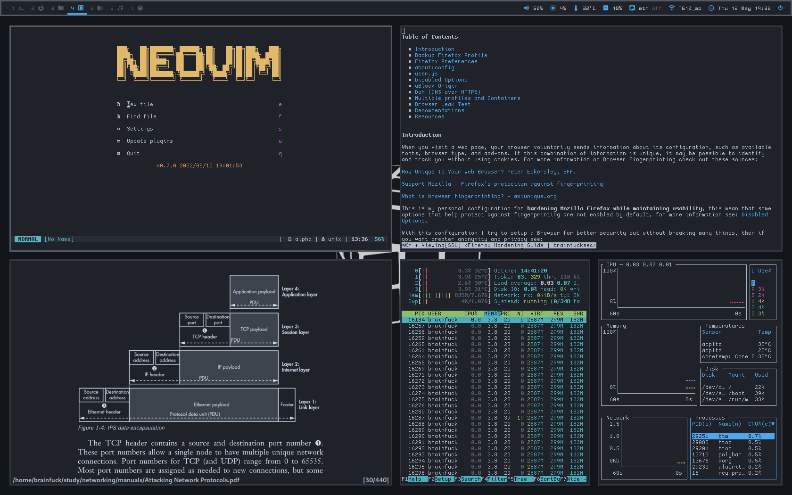Screen dimensions: 792x495
Task: Click the Mount header in btm Disk
Action: click(x=736, y=375)
